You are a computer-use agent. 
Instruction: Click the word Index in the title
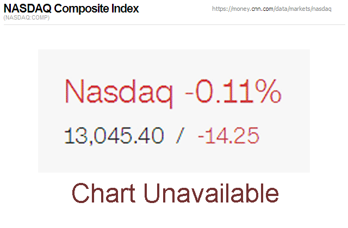(126, 9)
